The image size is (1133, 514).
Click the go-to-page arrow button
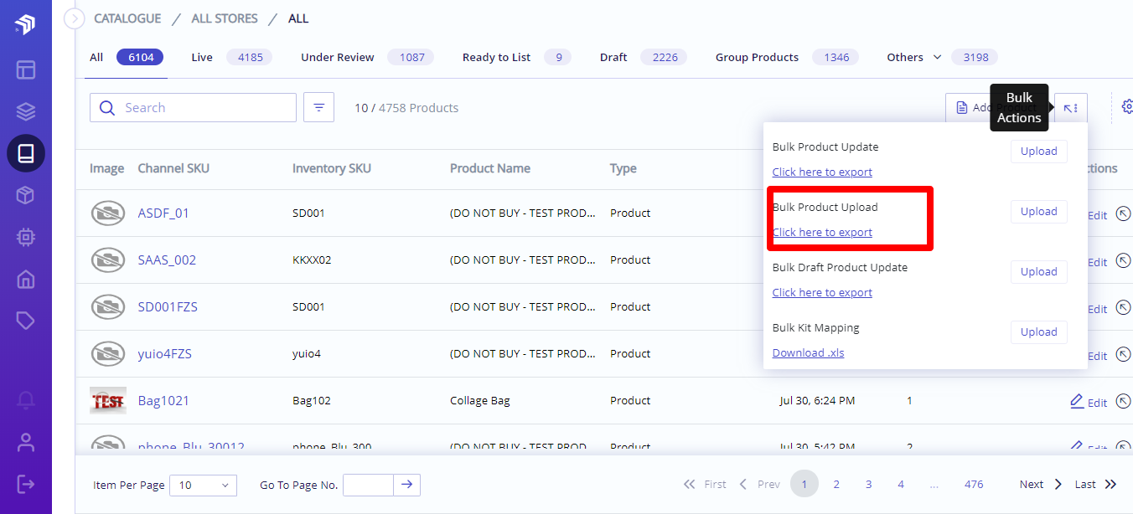click(407, 485)
